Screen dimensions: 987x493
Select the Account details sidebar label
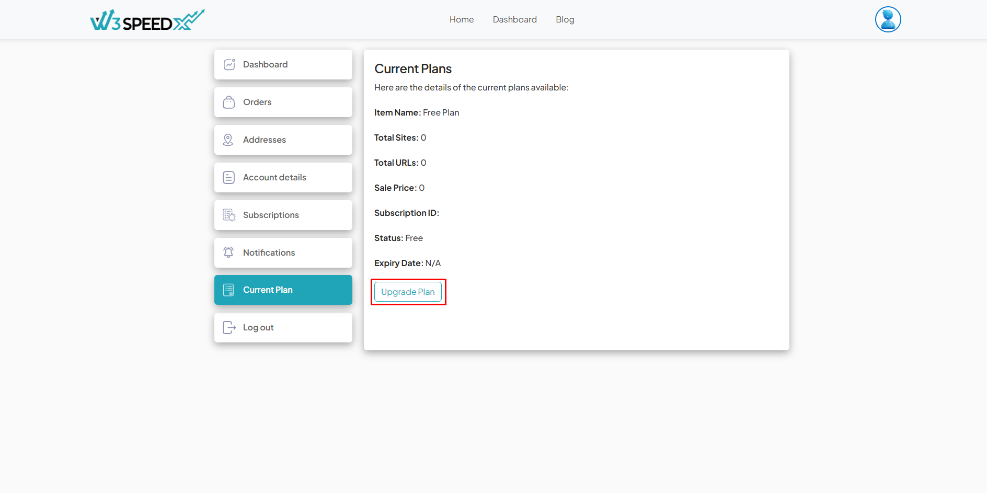tap(274, 177)
